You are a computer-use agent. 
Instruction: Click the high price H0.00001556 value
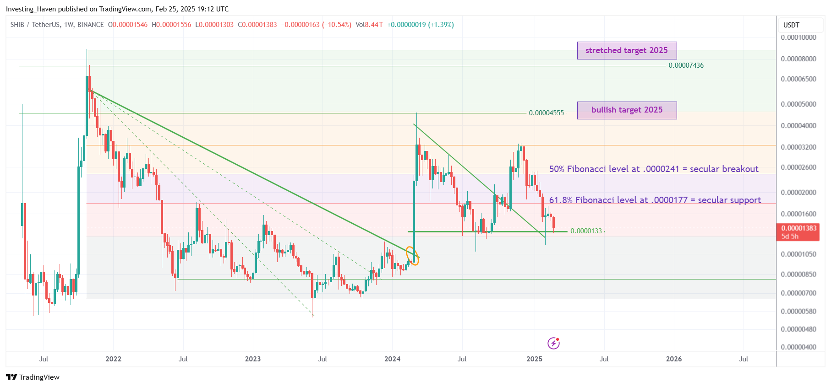coord(171,25)
